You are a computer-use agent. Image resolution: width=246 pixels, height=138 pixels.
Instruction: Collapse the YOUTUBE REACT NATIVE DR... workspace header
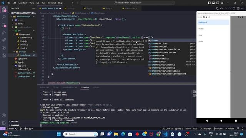point(23,13)
